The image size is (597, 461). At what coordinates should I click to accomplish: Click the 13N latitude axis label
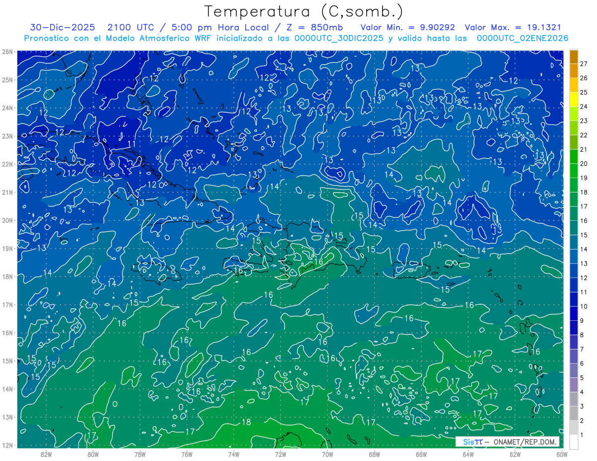(7, 417)
